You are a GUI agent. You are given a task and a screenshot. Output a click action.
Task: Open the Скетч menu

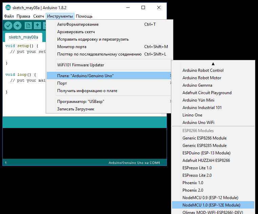(39, 16)
